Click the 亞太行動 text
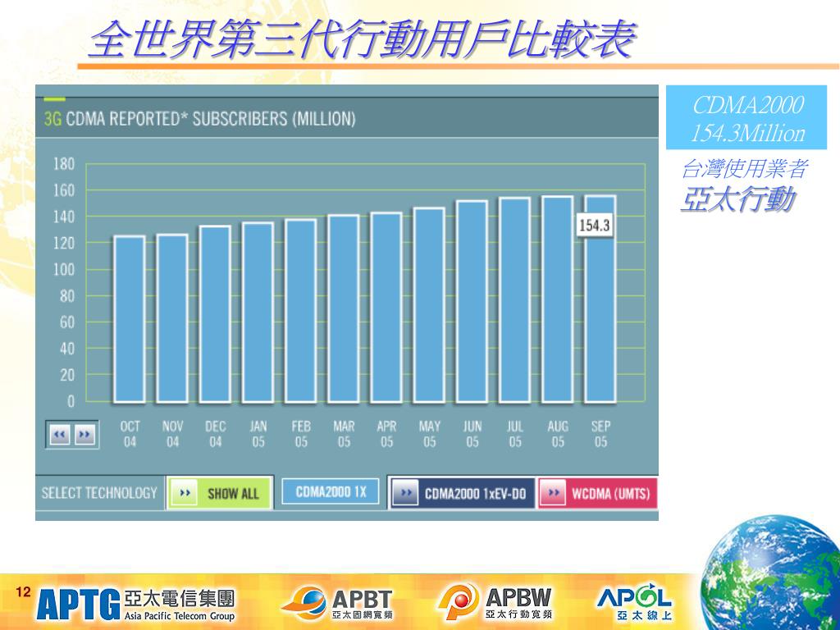 737,199
